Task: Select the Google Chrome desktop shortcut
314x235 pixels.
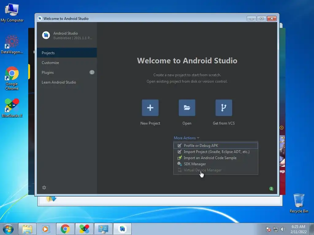Action: [x=12, y=78]
